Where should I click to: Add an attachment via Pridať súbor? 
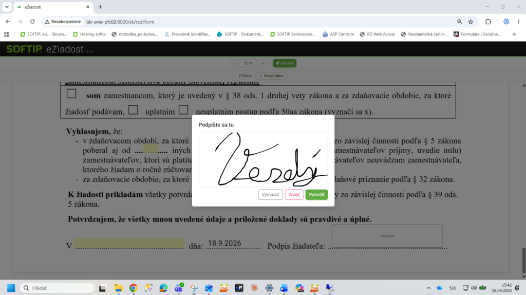coord(271,76)
